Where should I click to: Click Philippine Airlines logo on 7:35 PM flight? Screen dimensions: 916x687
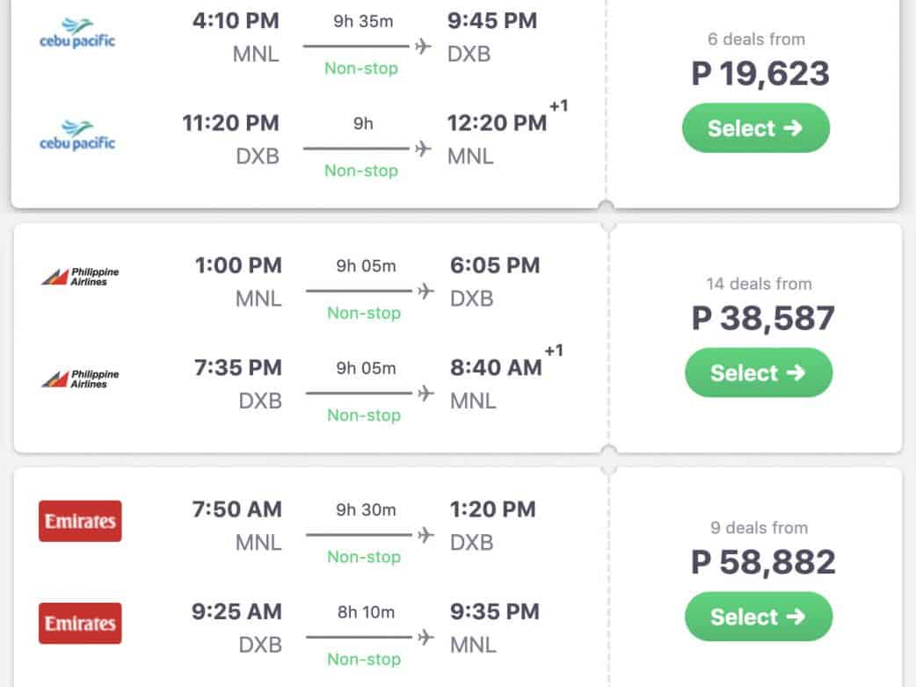coord(80,379)
